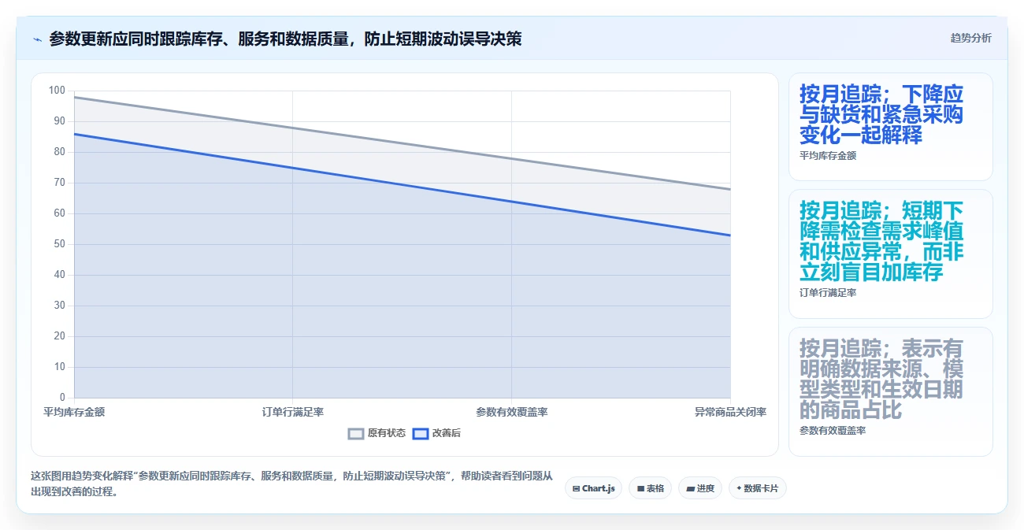Click the 表格 tag
The image size is (1024, 530).
(650, 488)
